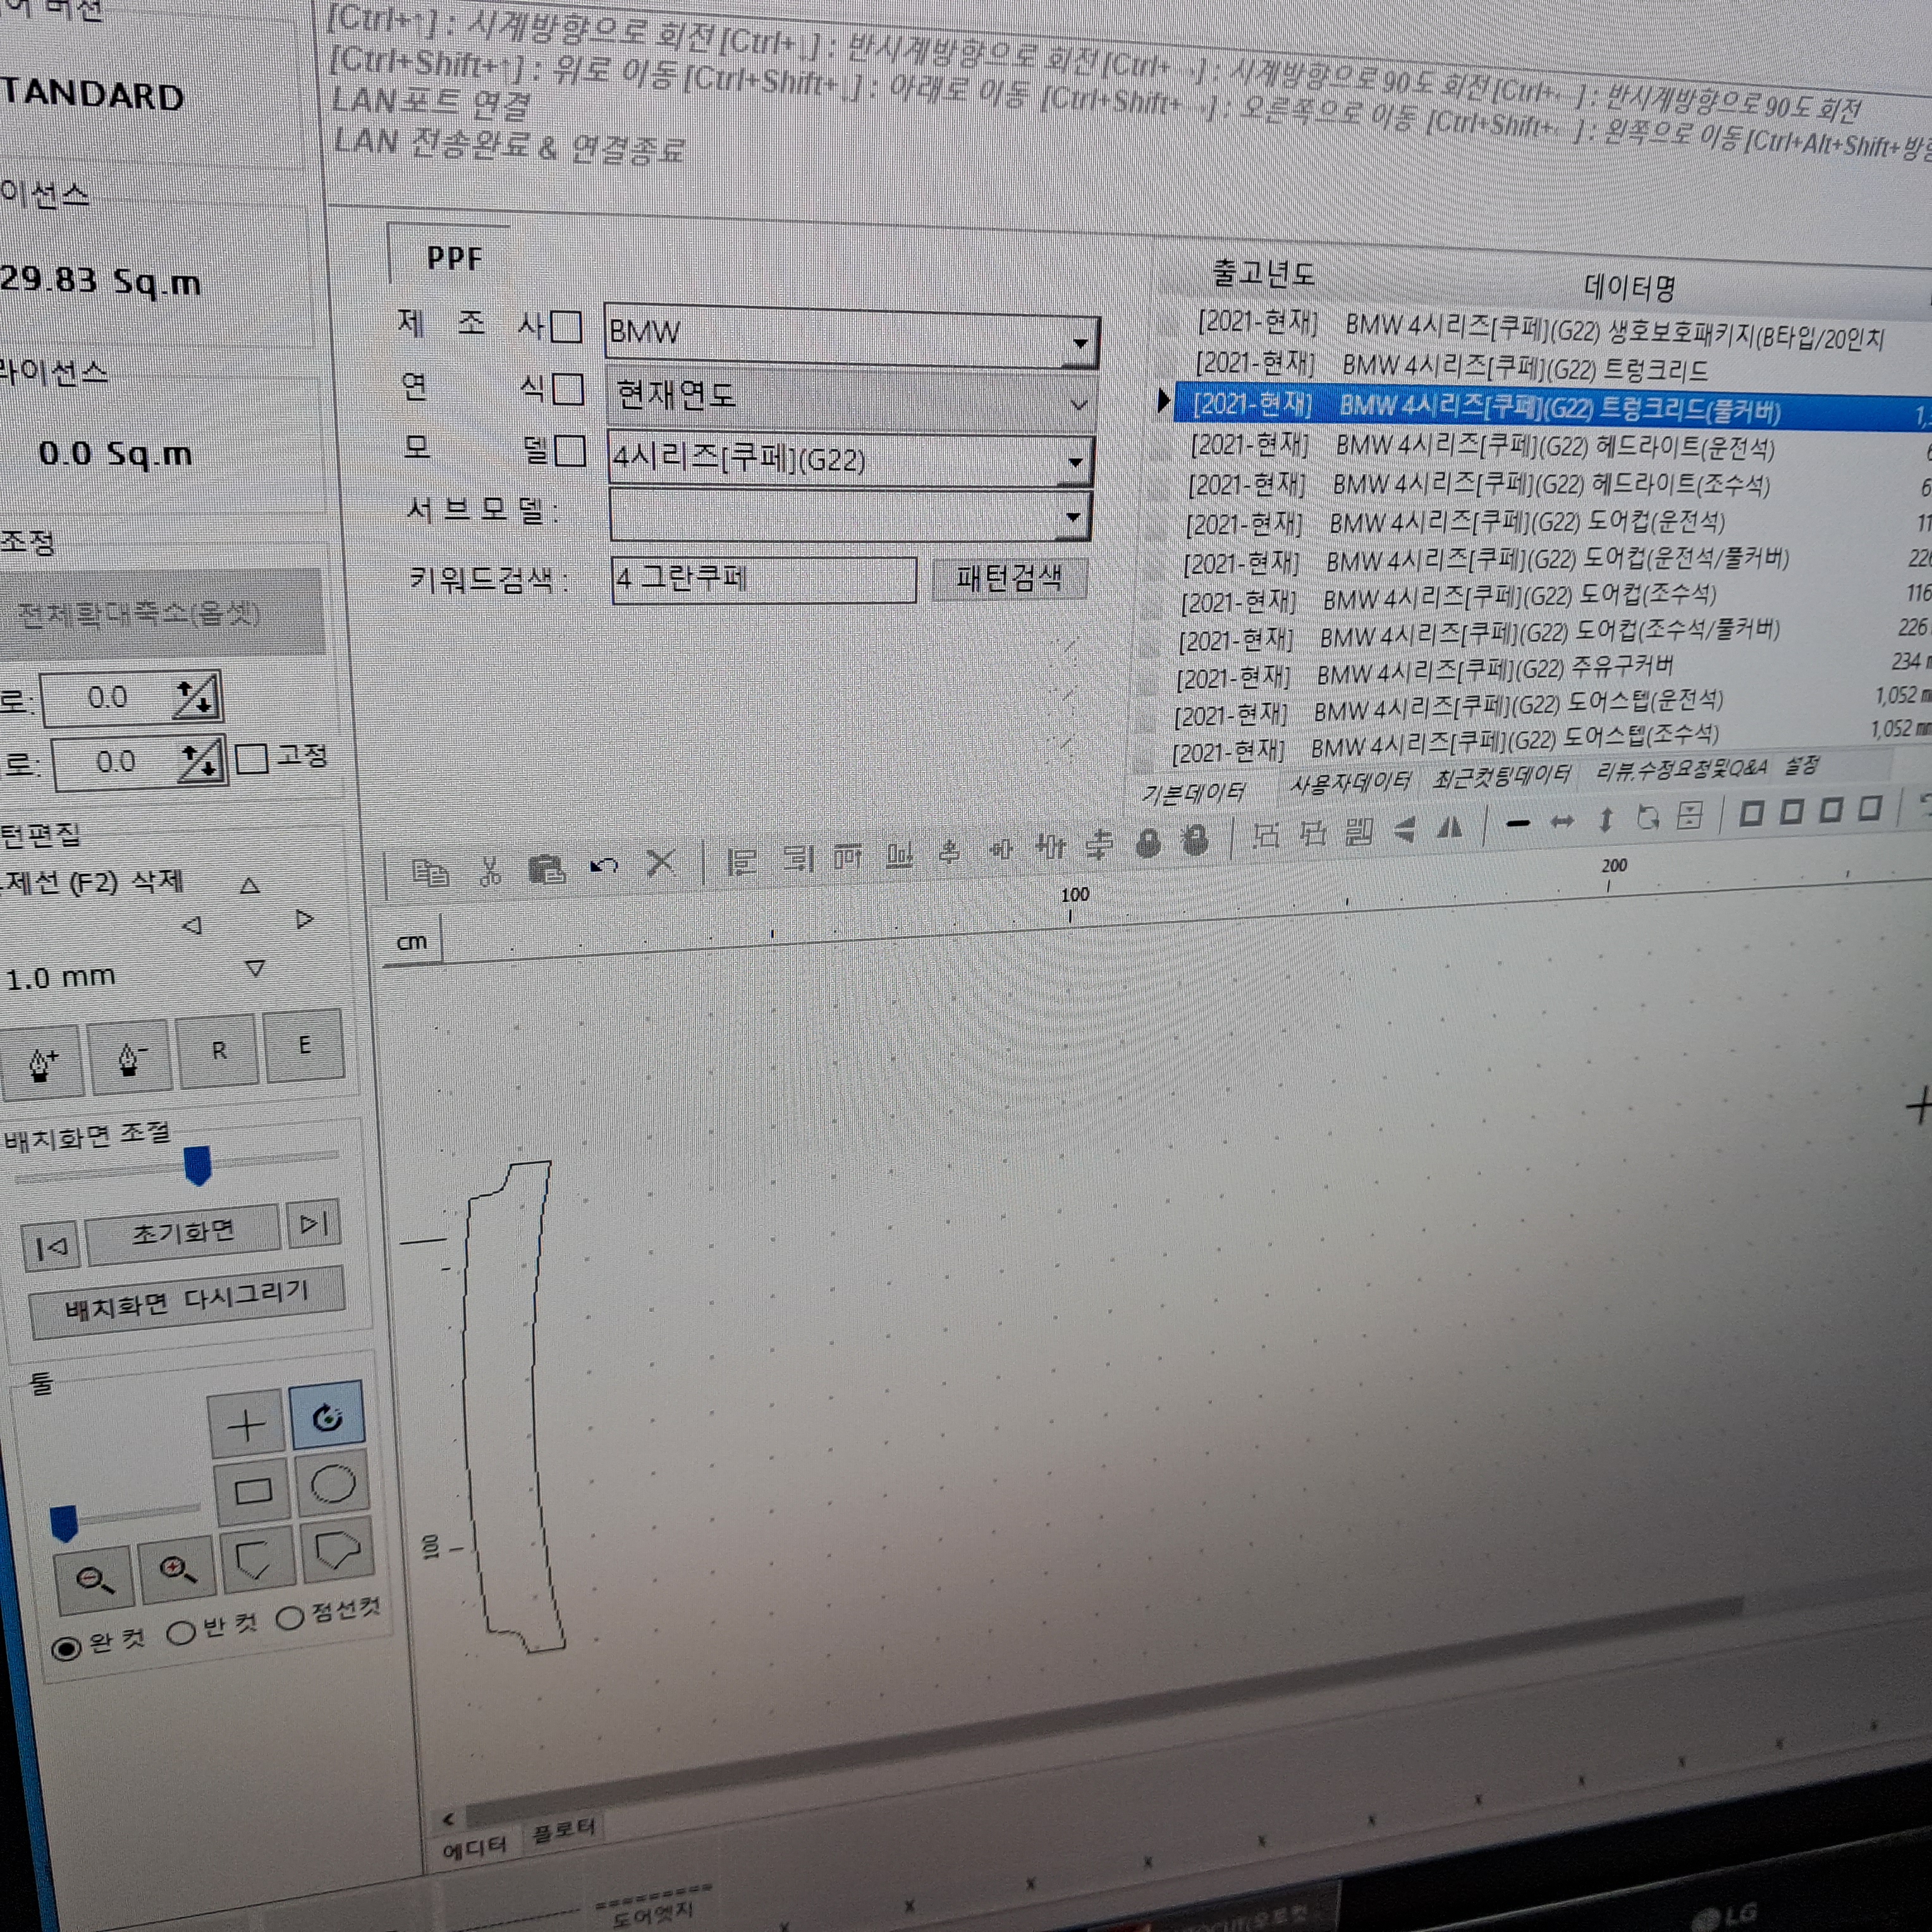
Task: Click the rotate icon near the arrows
Action: [x=1648, y=818]
